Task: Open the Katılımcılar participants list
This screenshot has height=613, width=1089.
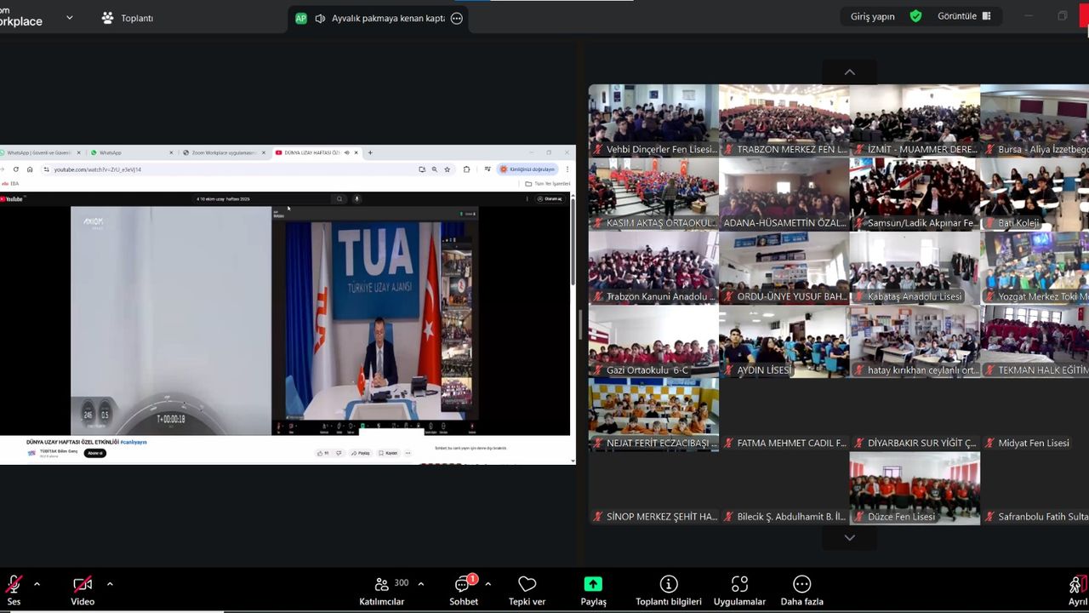Action: coord(382,591)
